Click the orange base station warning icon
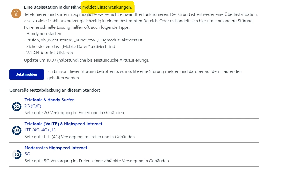The height and width of the screenshot is (170, 282). [16, 13]
